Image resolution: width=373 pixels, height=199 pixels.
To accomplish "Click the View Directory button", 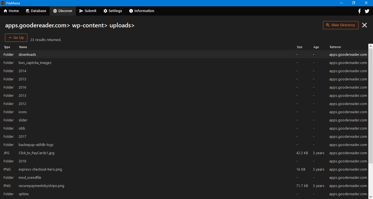I will pos(341,25).
